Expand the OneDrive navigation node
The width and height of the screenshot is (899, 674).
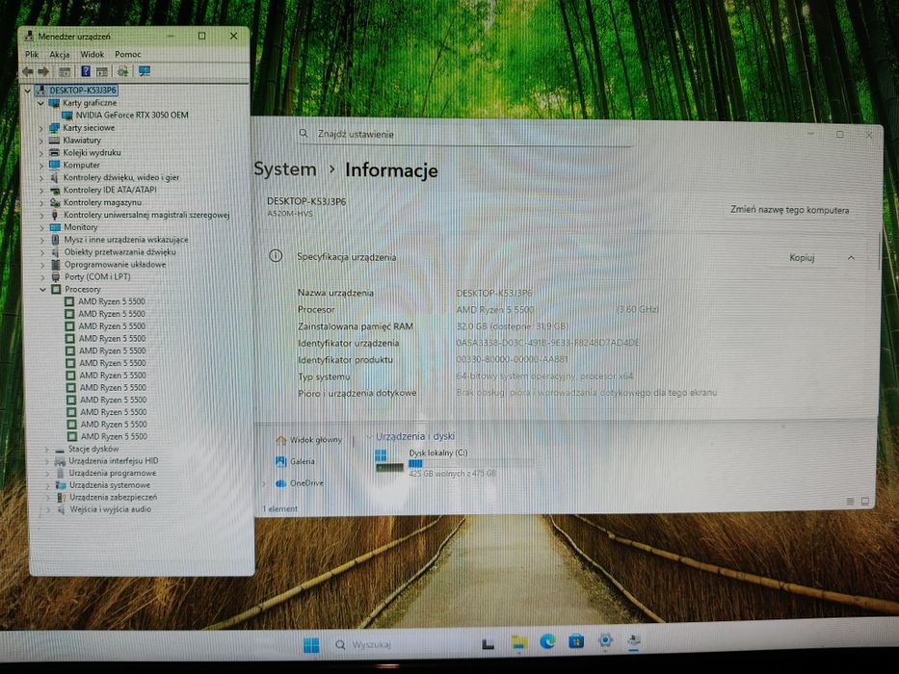pos(264,483)
